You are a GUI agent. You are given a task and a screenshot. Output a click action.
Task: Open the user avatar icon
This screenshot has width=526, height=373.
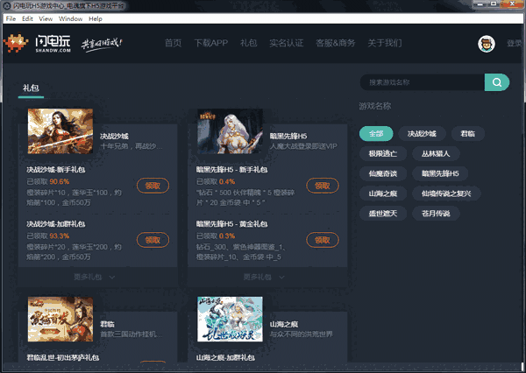pyautogui.click(x=487, y=44)
